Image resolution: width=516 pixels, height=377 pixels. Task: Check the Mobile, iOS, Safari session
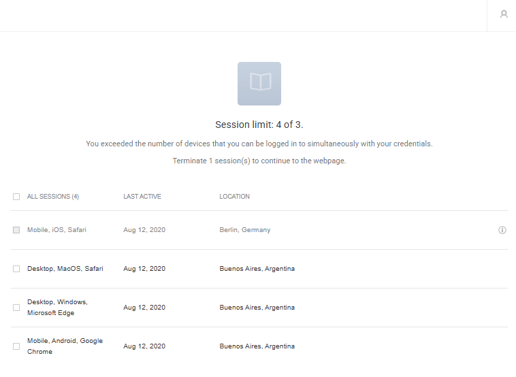[16, 229]
